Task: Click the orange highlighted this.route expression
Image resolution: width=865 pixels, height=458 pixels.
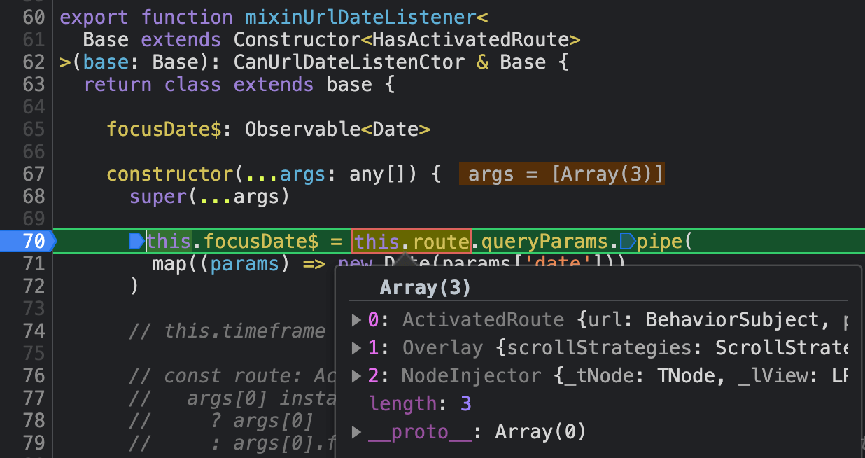Action: pyautogui.click(x=411, y=241)
